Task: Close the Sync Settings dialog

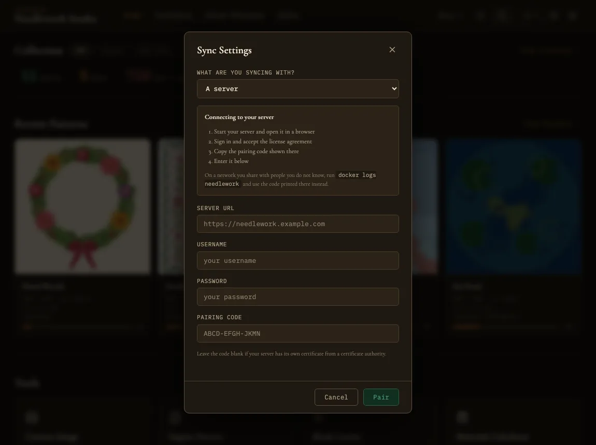Action: pos(392,50)
